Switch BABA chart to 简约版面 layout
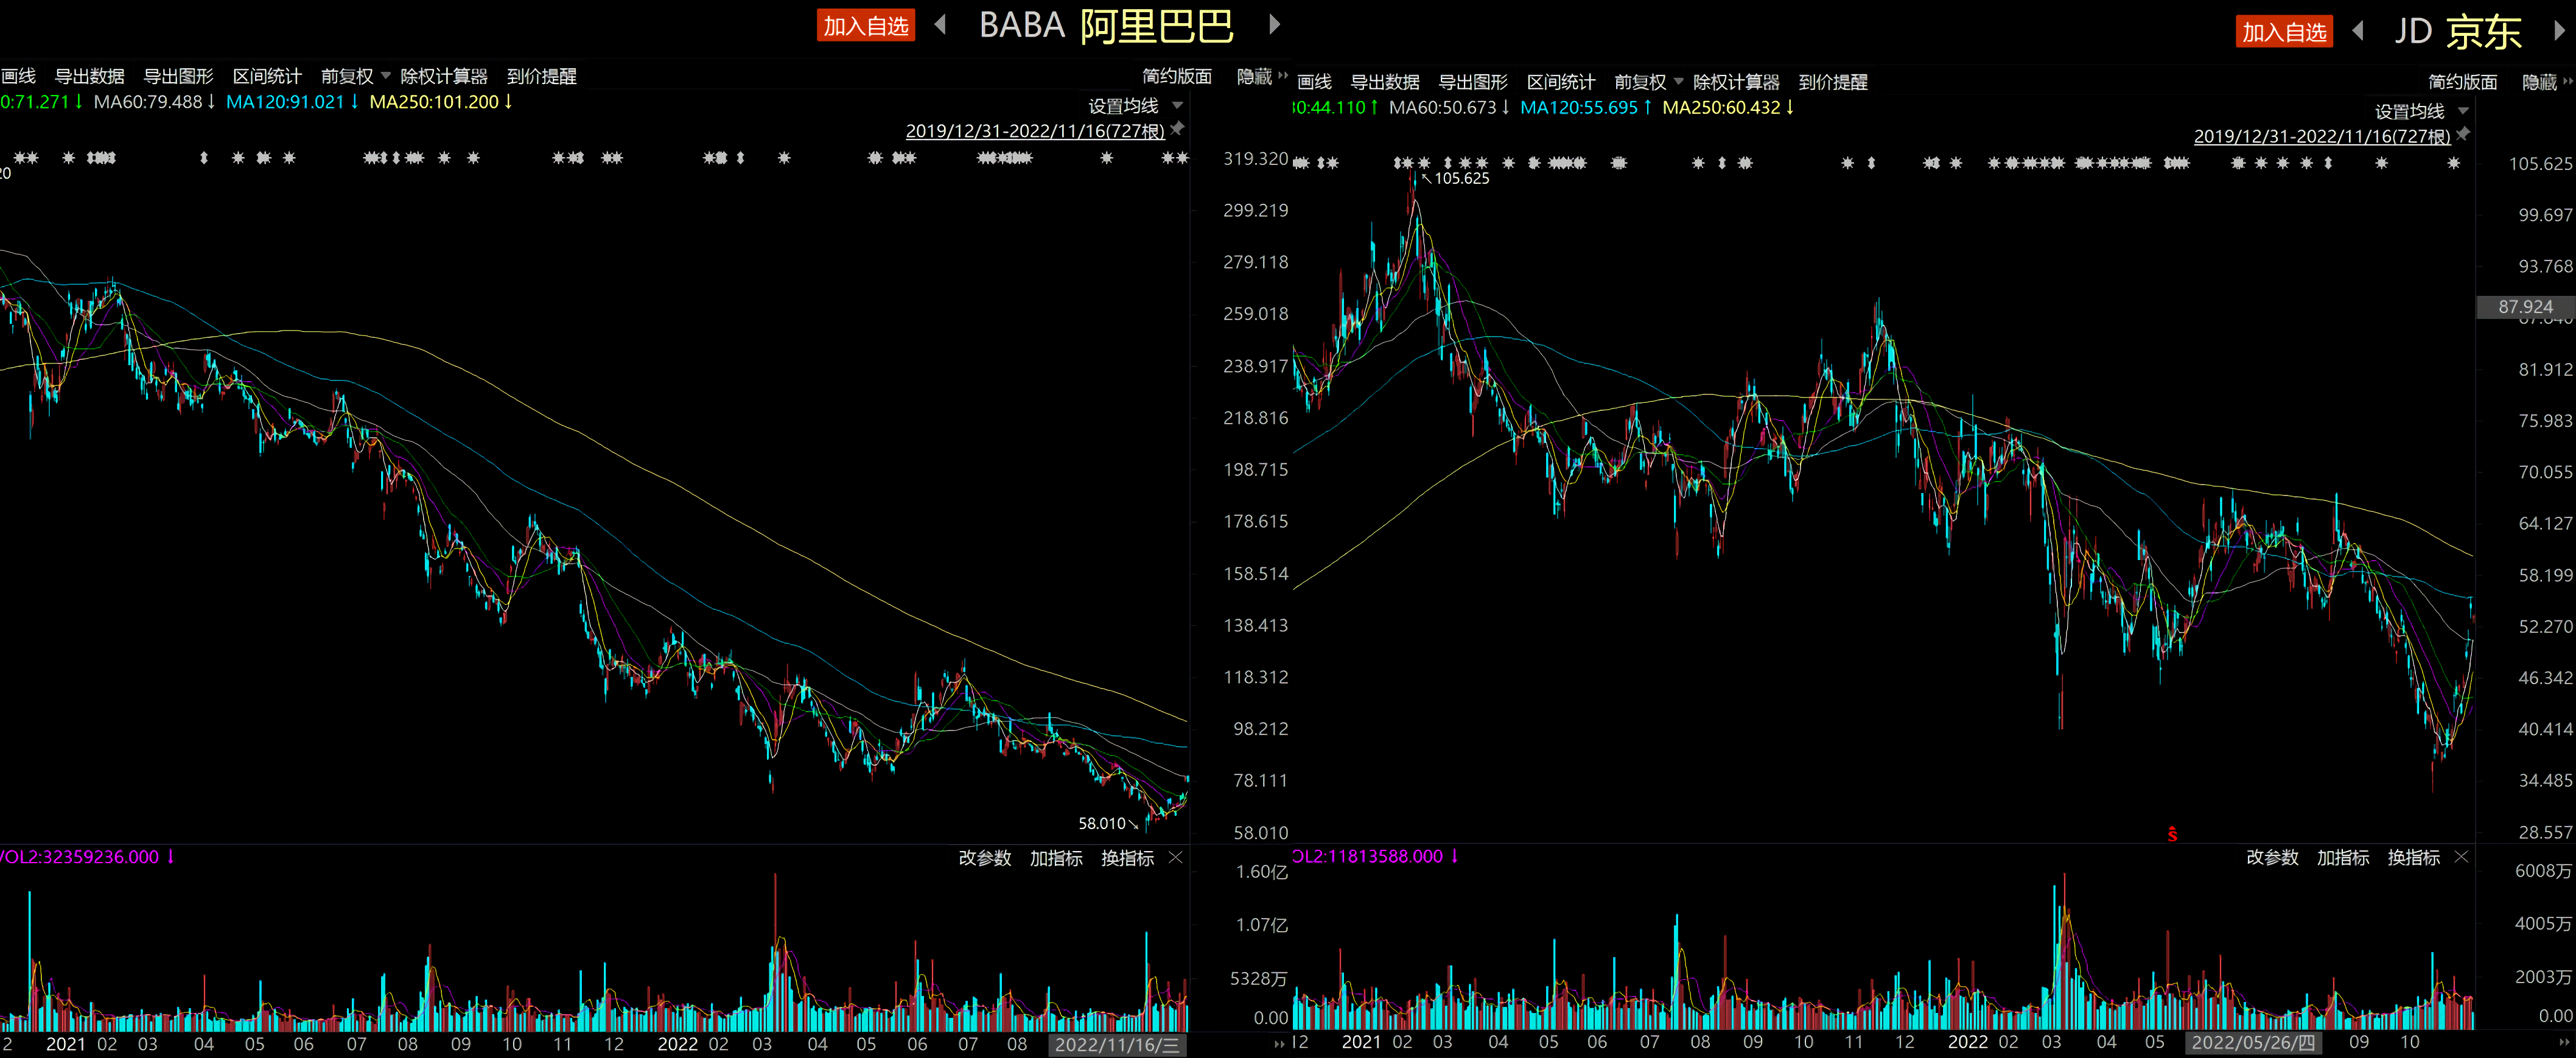This screenshot has width=2576, height=1058. [1177, 76]
